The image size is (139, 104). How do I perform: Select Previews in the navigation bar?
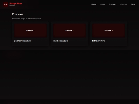point(112,4)
